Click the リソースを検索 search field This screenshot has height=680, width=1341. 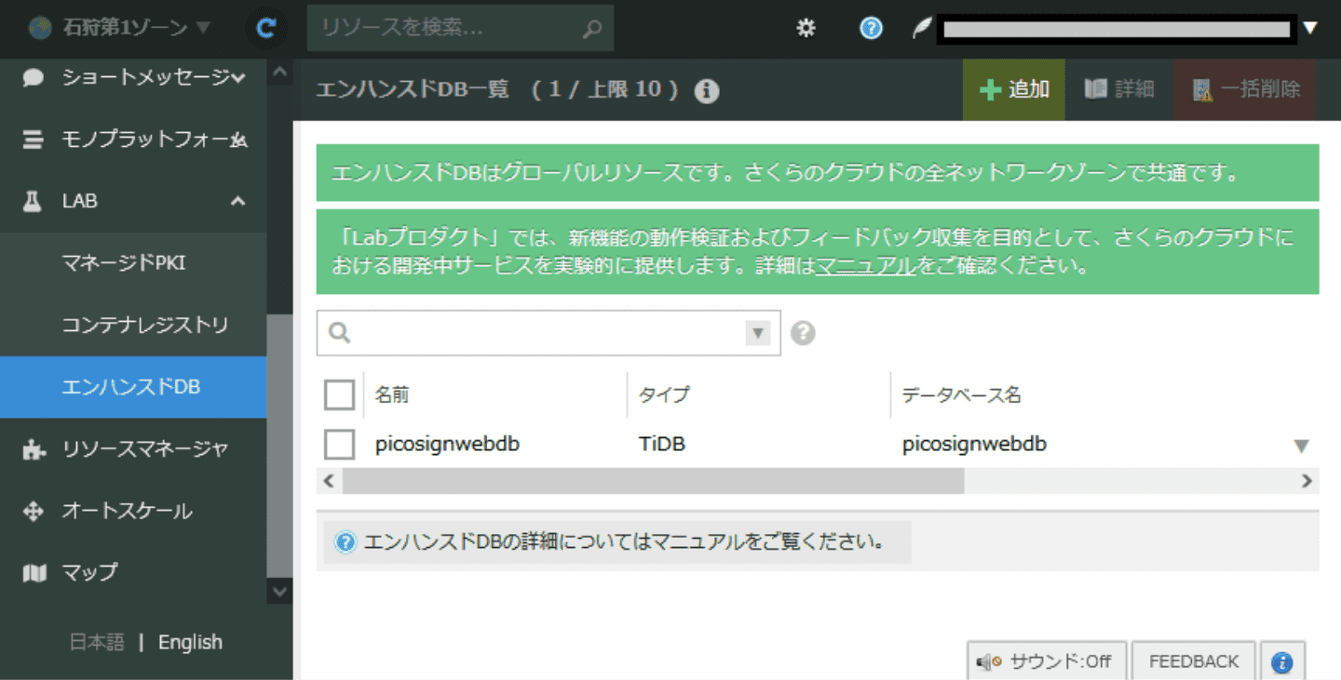[447, 29]
